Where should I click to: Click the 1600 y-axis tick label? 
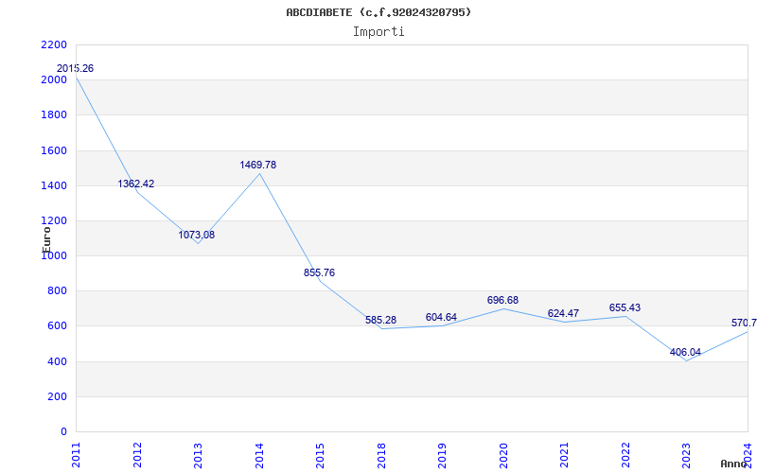(54, 150)
